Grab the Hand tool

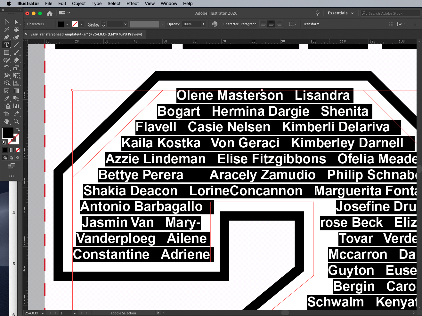click(6, 121)
